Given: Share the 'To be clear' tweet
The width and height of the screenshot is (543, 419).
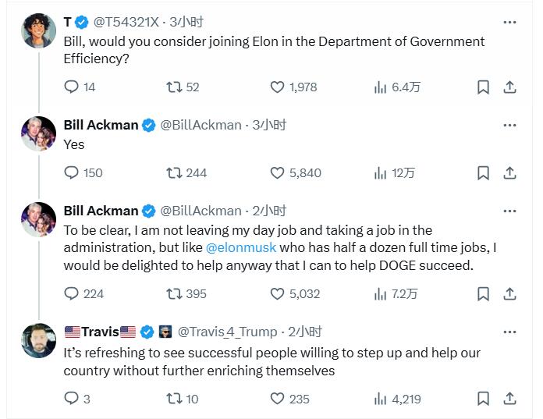Looking at the screenshot, I should click(x=509, y=293).
